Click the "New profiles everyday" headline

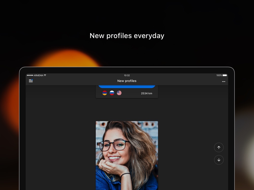click(x=127, y=36)
